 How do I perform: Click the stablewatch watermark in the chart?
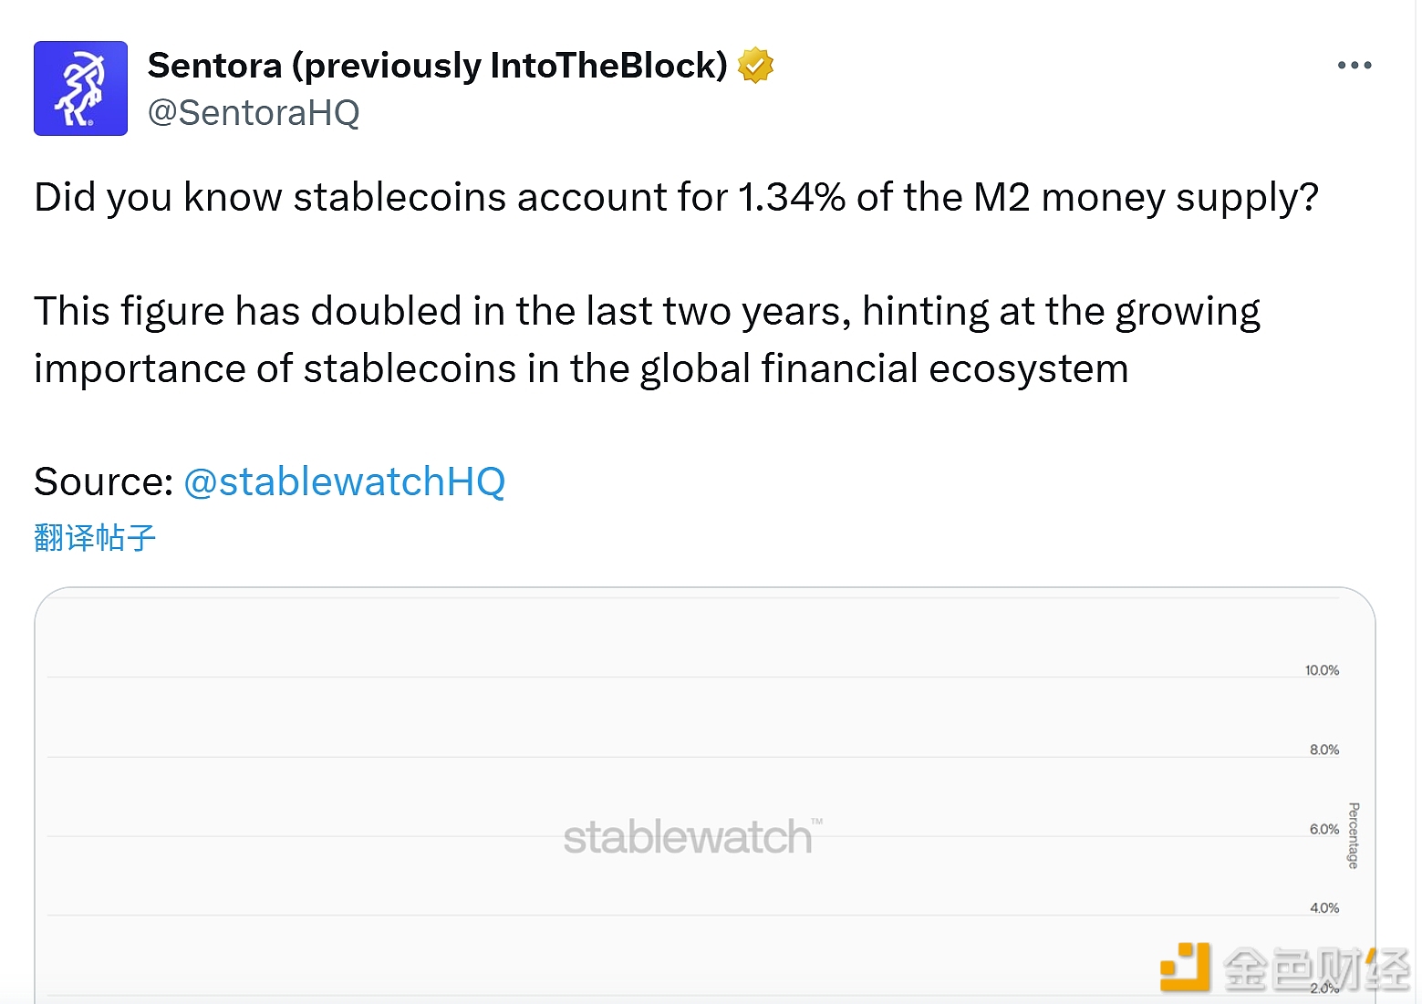click(x=687, y=837)
